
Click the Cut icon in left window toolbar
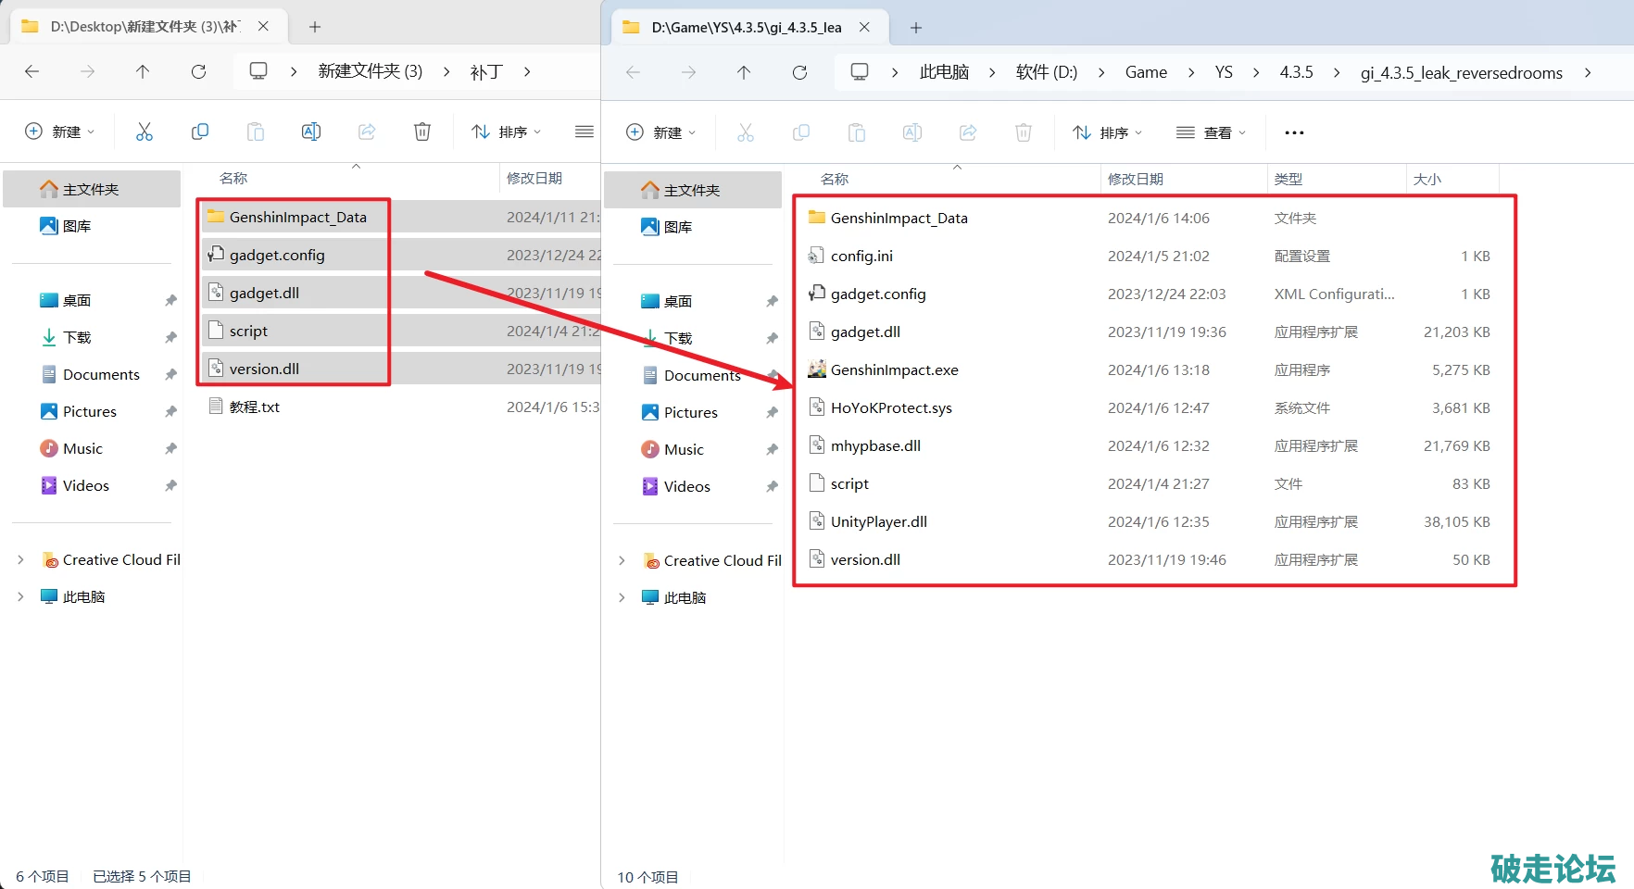tap(145, 131)
